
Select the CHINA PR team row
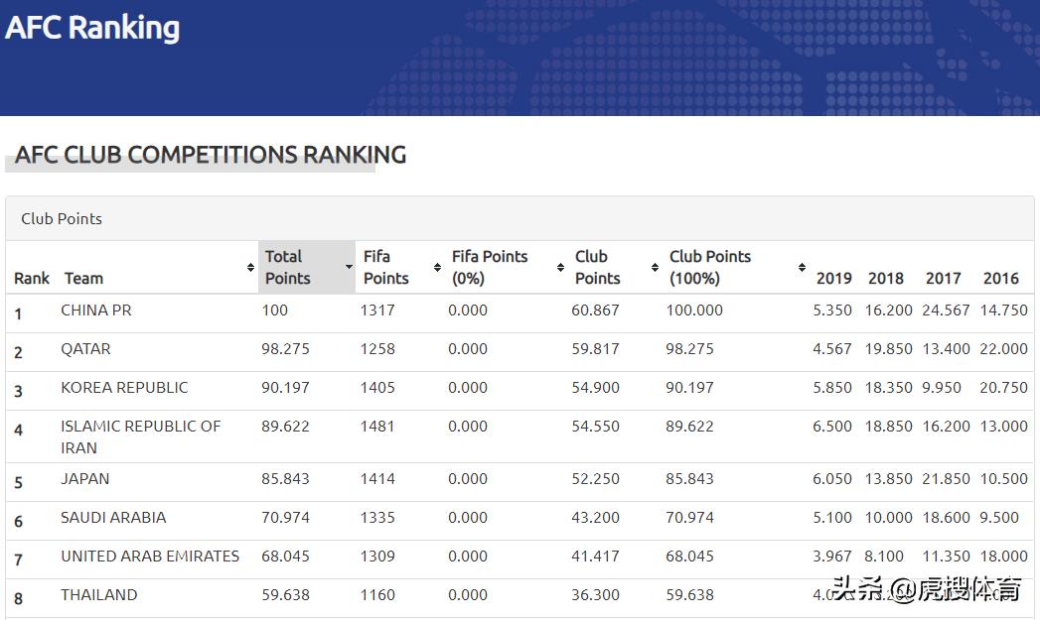tap(96, 310)
